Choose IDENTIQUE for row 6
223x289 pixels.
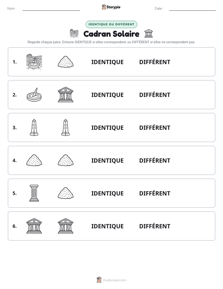click(x=107, y=226)
